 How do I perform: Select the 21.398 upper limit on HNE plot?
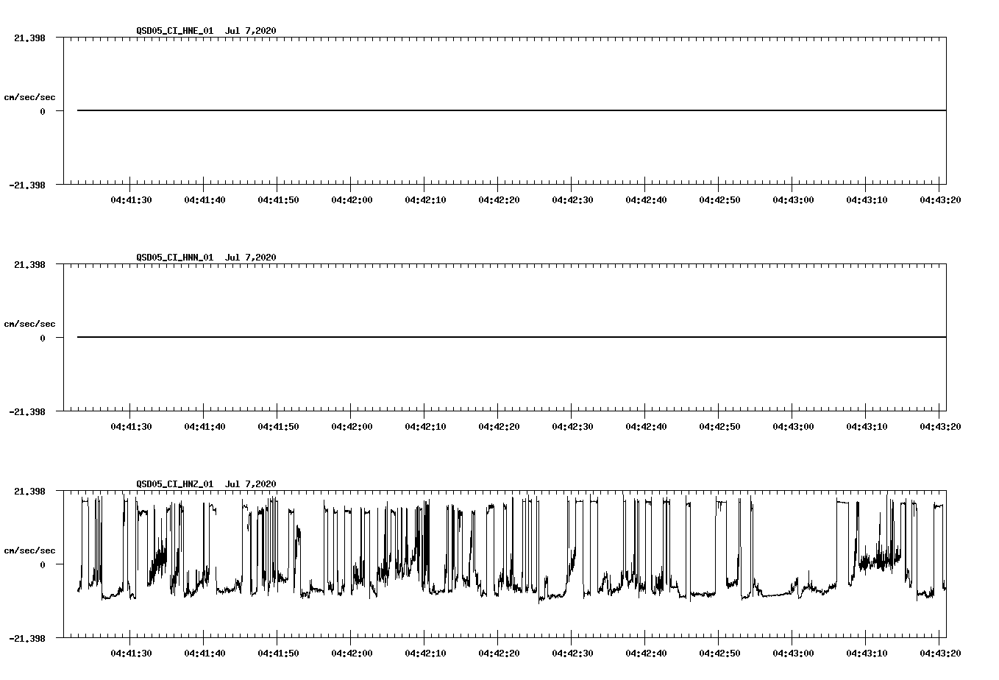click(29, 38)
